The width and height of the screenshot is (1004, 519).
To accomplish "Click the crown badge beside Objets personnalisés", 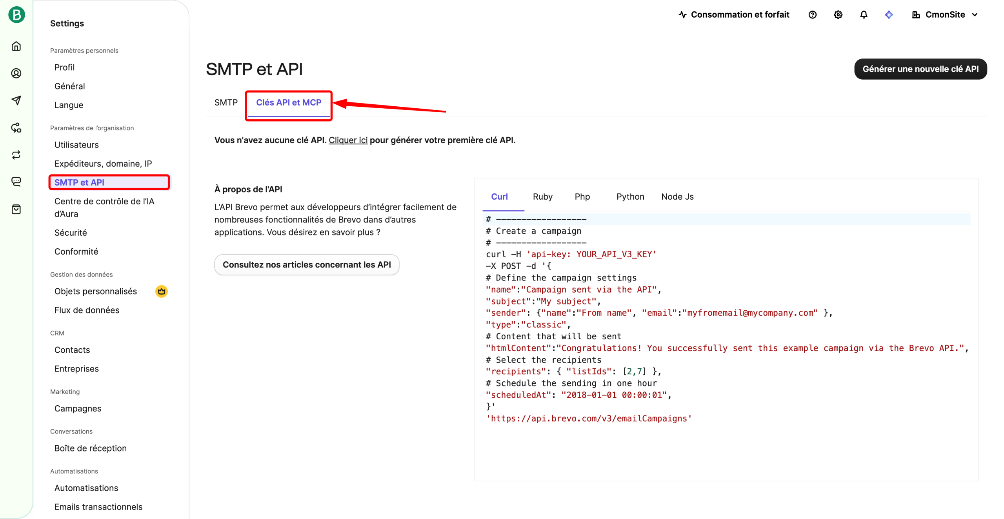I will pyautogui.click(x=161, y=291).
